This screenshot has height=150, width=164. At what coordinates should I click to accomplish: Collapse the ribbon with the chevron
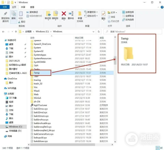coord(158,7)
